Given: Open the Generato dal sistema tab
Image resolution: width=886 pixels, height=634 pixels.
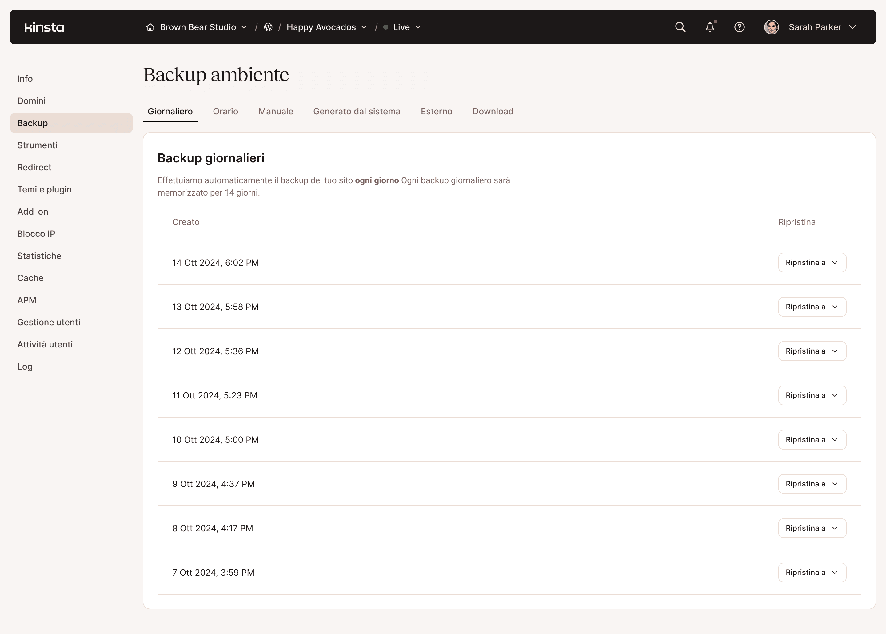Looking at the screenshot, I should pyautogui.click(x=357, y=111).
